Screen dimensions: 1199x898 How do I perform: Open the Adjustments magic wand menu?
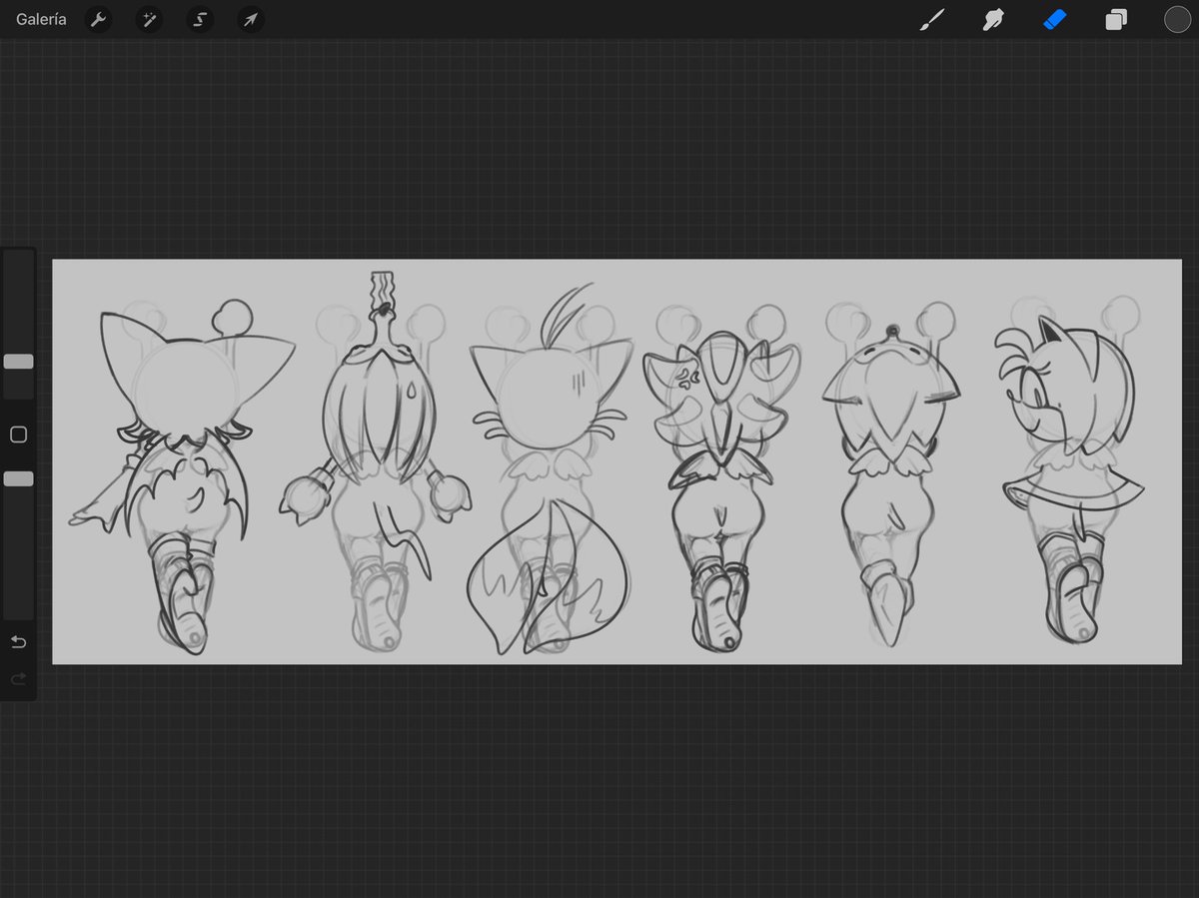(149, 19)
